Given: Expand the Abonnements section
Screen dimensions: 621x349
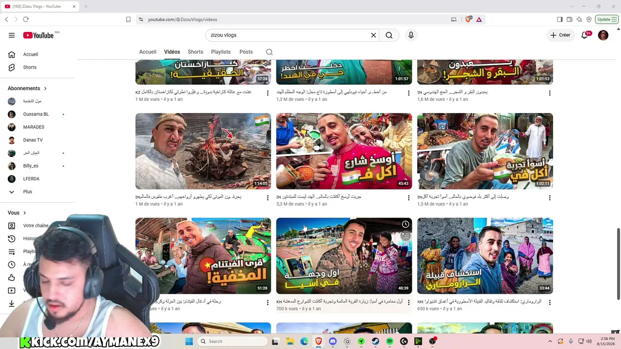Looking at the screenshot, I should (27, 88).
